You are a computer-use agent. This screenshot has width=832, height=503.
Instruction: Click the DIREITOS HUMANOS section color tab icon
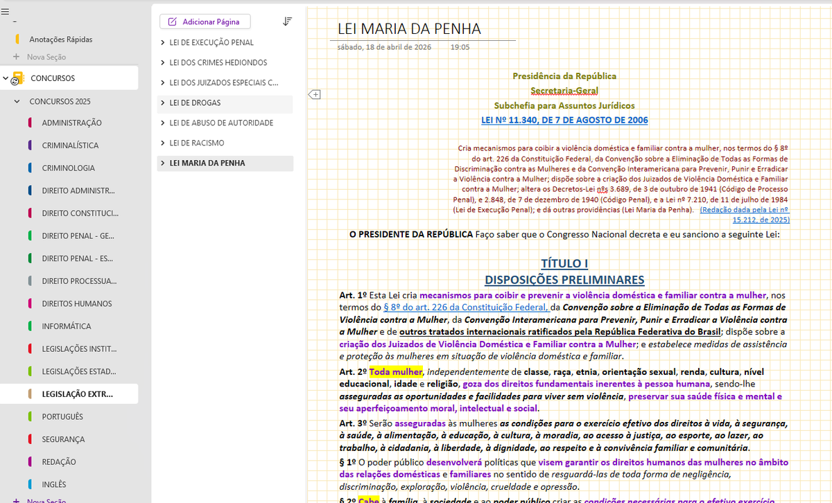(x=31, y=303)
